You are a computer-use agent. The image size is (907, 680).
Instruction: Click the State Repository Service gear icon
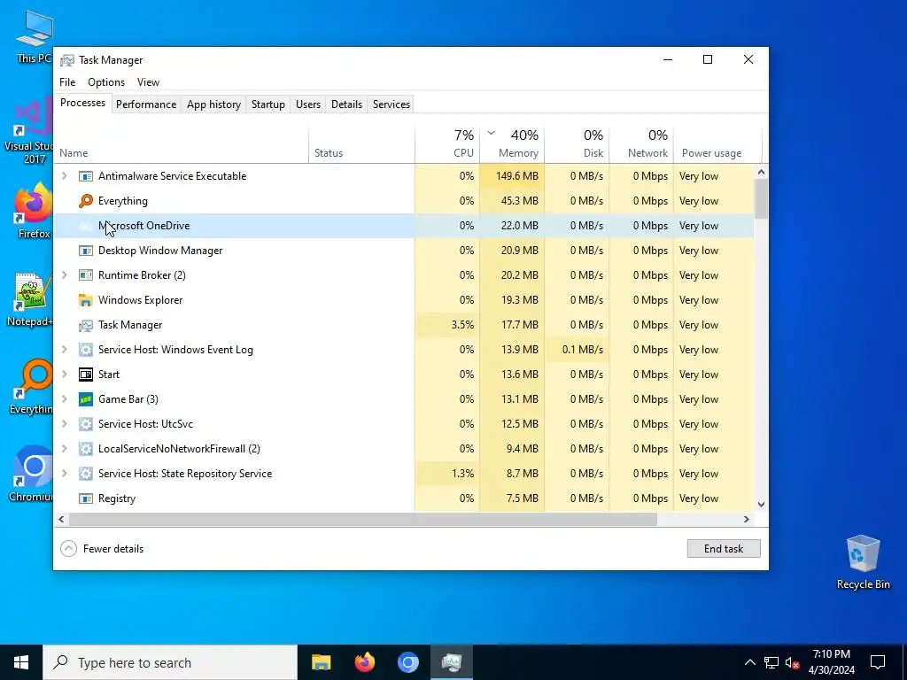[86, 475]
